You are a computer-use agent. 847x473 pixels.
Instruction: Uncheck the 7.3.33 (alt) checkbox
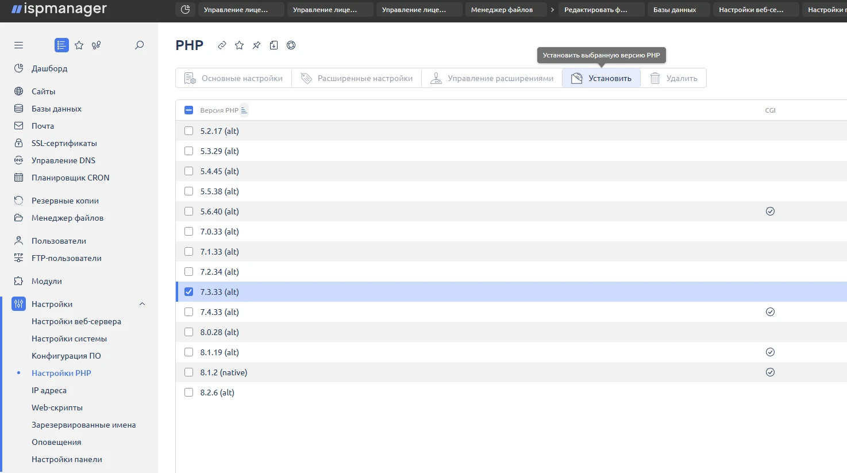[188, 292]
